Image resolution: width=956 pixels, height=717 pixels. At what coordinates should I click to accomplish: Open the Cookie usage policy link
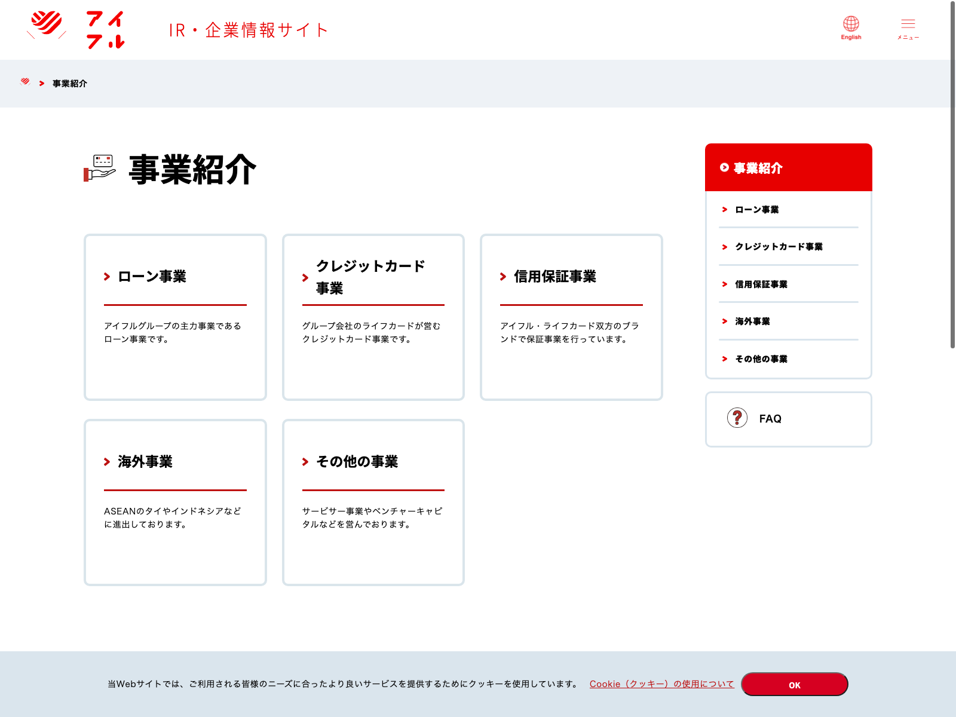coord(661,684)
